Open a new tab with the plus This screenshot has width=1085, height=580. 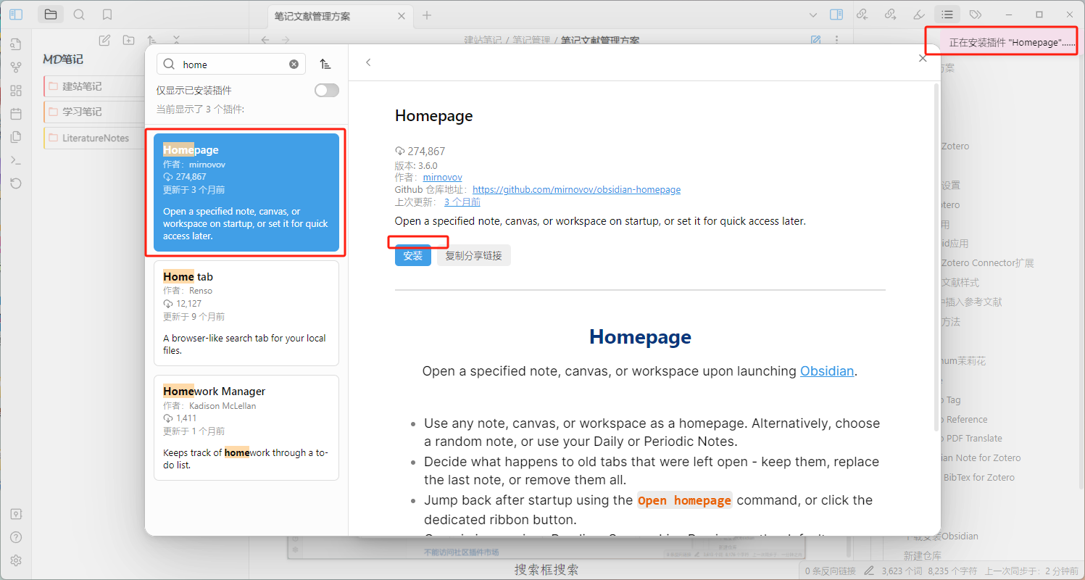[427, 15]
